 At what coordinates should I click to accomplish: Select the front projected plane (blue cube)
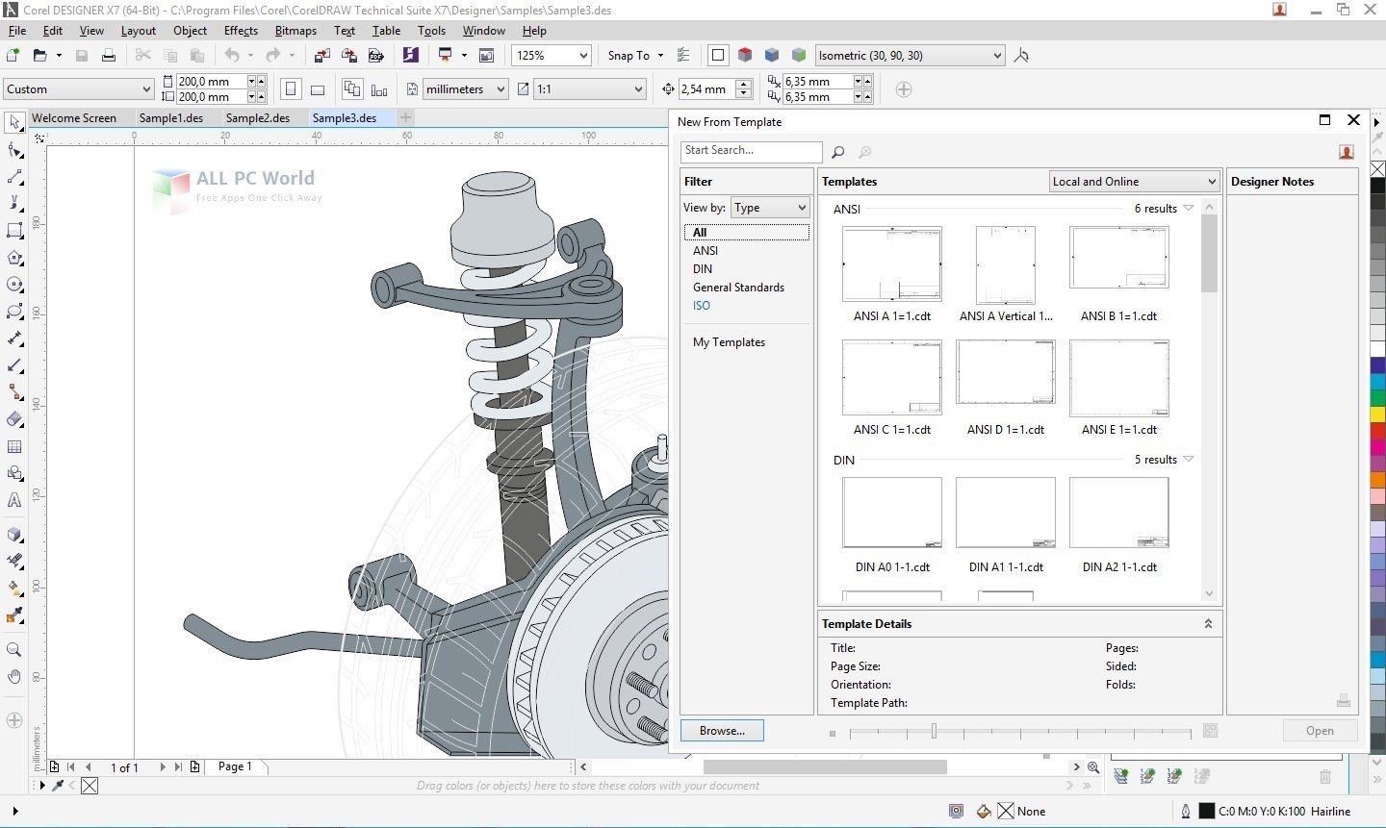(772, 56)
